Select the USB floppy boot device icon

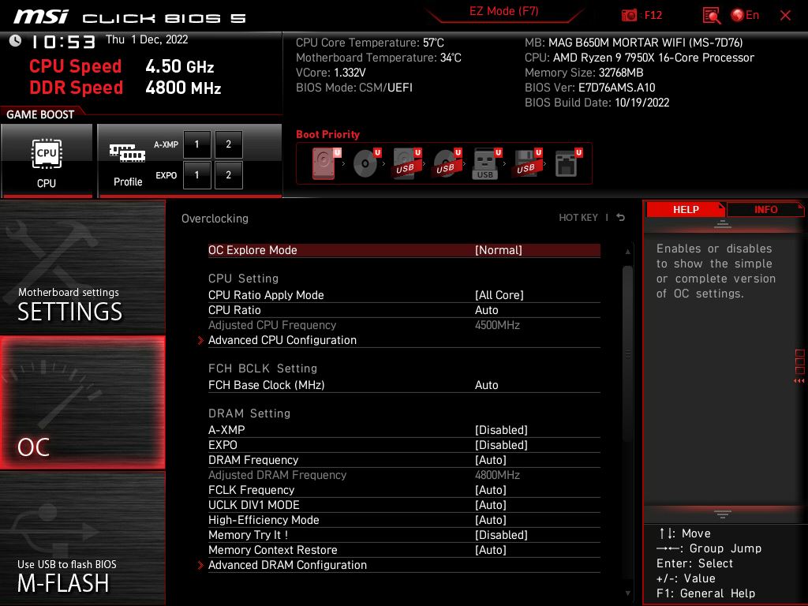[x=526, y=163]
